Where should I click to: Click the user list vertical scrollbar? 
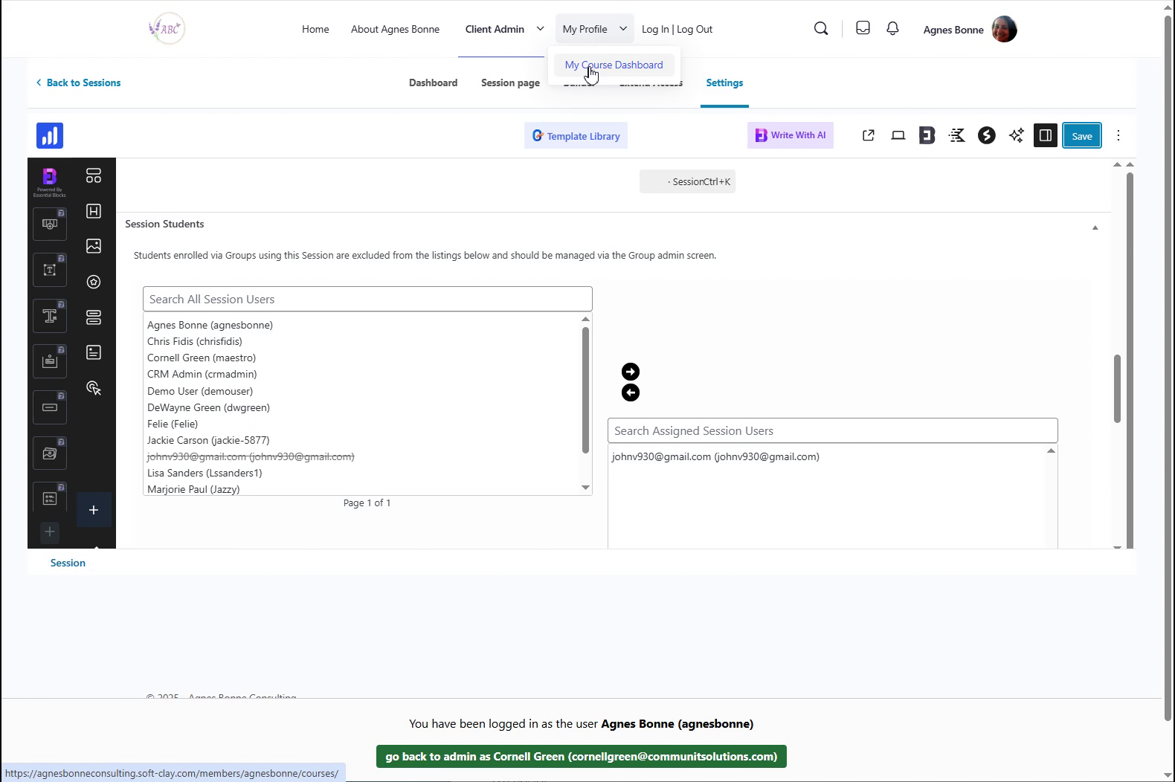pyautogui.click(x=585, y=390)
